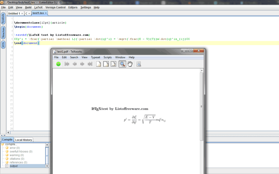Select references (0) tree item
The width and height of the screenshot is (279, 174).
click(x=18, y=163)
